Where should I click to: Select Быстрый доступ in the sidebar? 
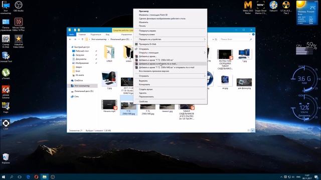(82, 47)
